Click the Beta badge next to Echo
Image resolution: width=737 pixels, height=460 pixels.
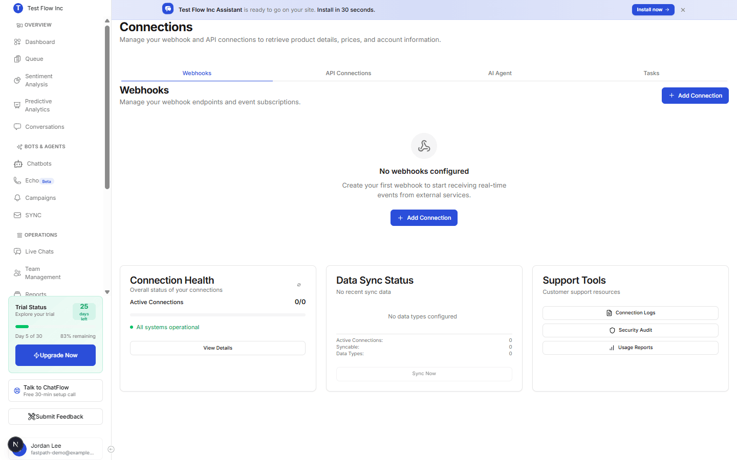47,181
